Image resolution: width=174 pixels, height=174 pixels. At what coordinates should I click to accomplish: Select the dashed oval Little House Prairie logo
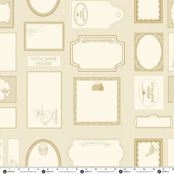click(x=149, y=93)
